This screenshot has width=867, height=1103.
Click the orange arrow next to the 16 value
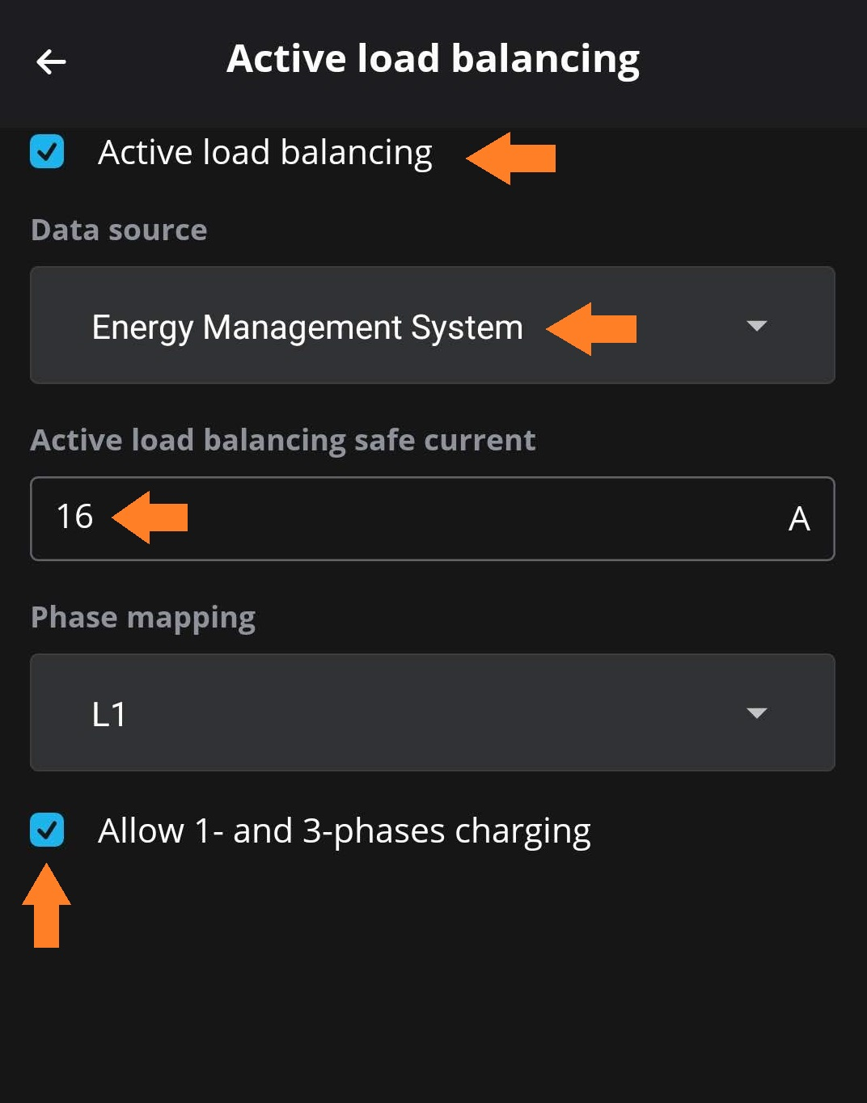click(x=151, y=517)
